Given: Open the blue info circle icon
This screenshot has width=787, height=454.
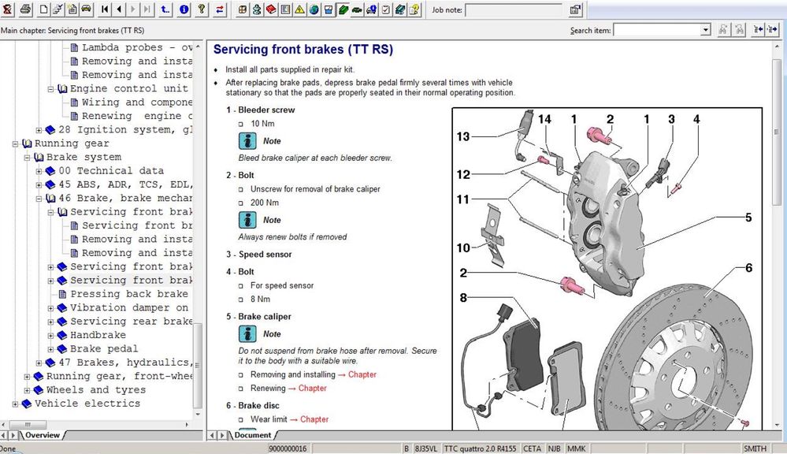Looking at the screenshot, I should (x=184, y=9).
